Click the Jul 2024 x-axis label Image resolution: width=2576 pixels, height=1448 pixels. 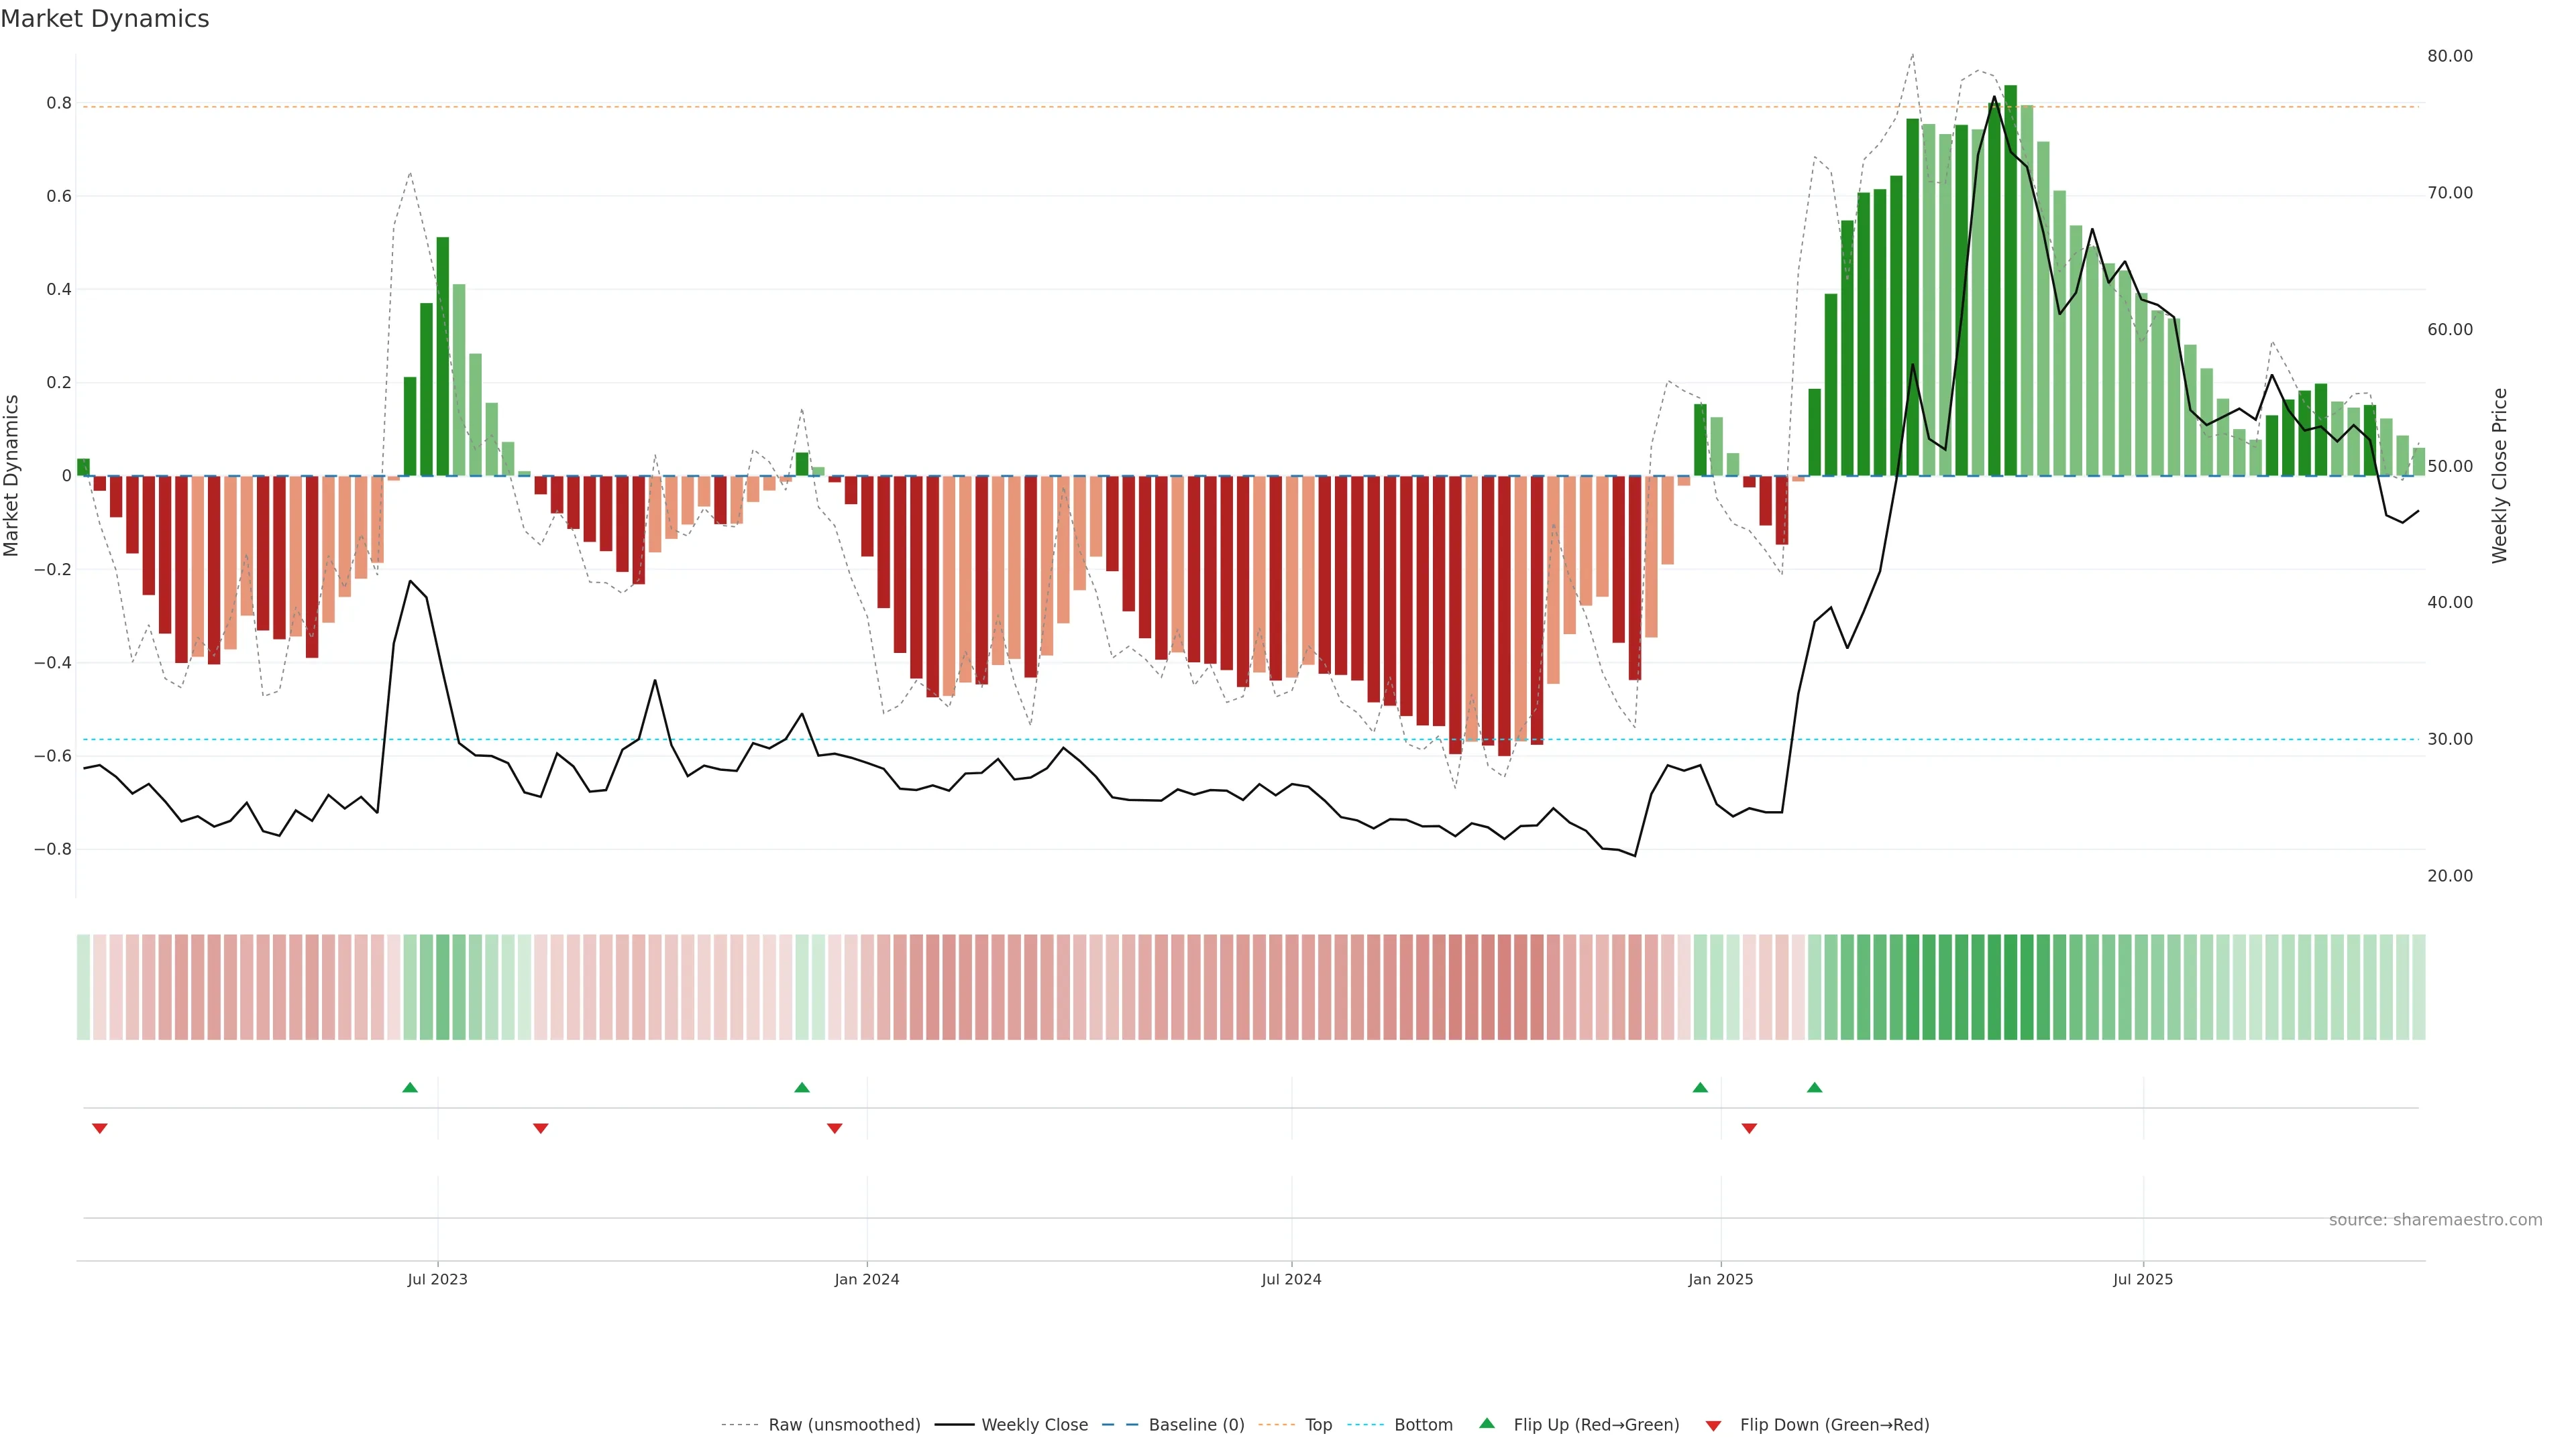point(1291,1279)
